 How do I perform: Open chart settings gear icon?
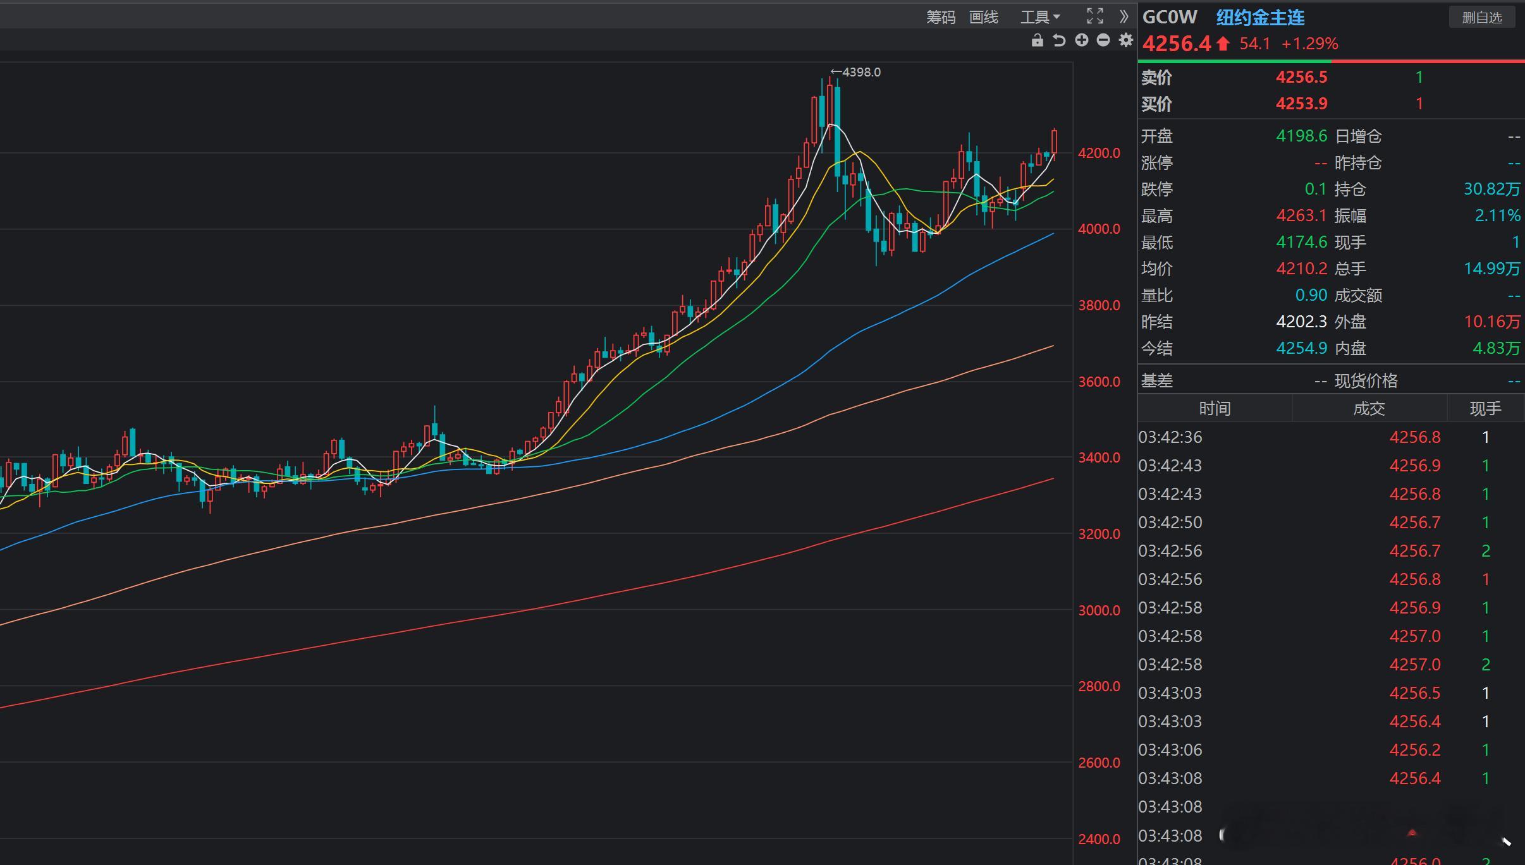point(1126,40)
